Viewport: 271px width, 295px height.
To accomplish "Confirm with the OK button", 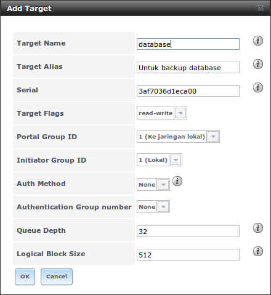I will click(25, 277).
